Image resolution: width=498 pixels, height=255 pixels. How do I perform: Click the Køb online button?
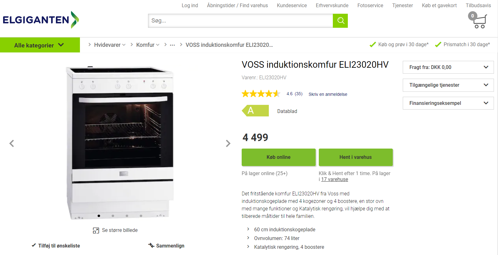tap(279, 157)
